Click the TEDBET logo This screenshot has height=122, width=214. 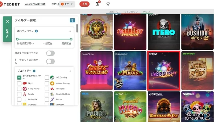click(10, 4)
